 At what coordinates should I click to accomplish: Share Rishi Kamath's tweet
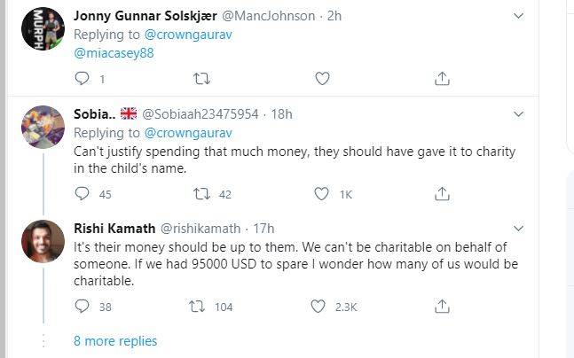[441, 307]
